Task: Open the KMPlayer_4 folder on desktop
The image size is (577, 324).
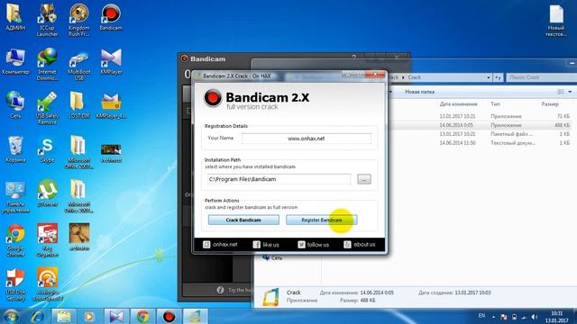Action: (x=111, y=105)
